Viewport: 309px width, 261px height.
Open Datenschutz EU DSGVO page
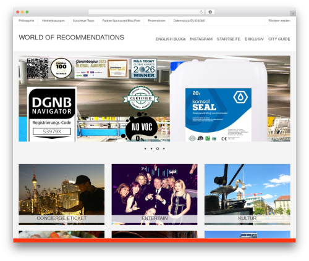point(189,20)
